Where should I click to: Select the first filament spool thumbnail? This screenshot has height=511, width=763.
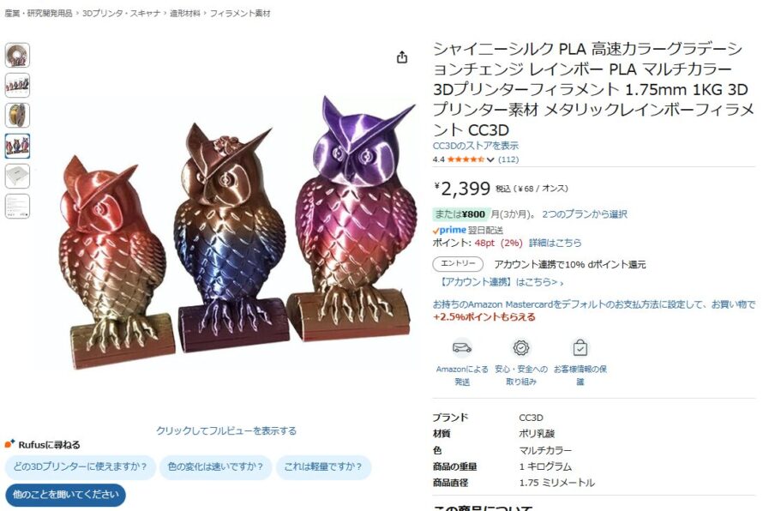pos(17,55)
